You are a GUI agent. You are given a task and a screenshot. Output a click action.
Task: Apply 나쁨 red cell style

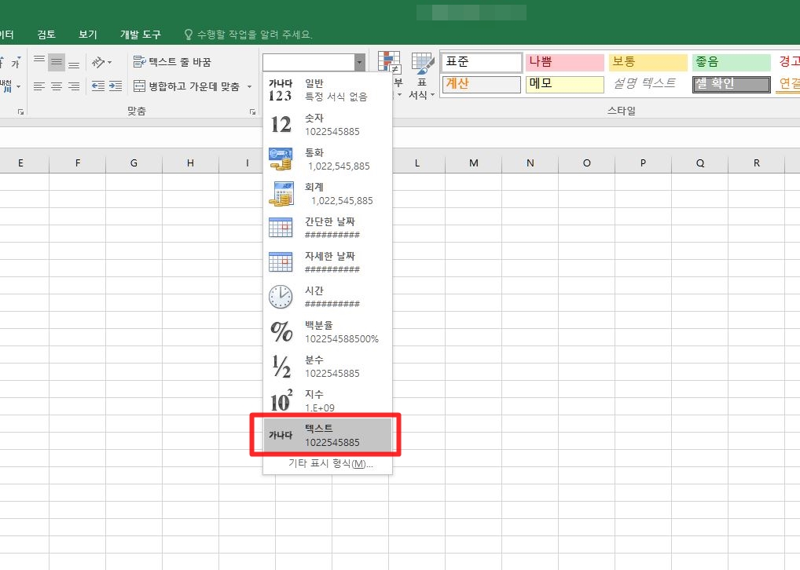(565, 62)
